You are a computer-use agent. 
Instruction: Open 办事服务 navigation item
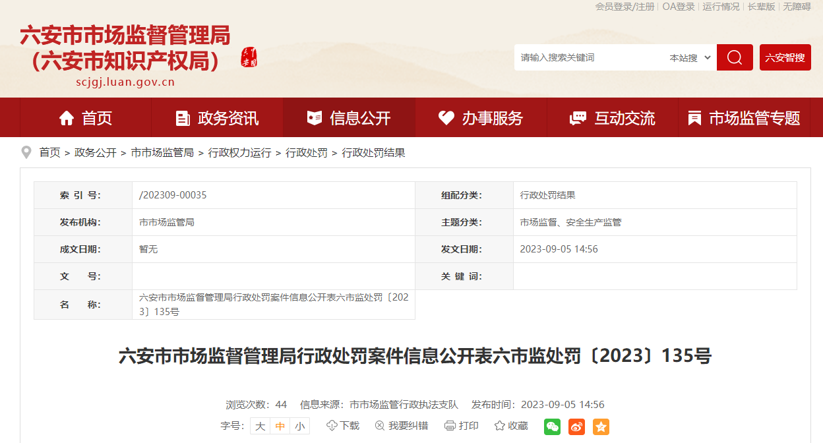481,118
